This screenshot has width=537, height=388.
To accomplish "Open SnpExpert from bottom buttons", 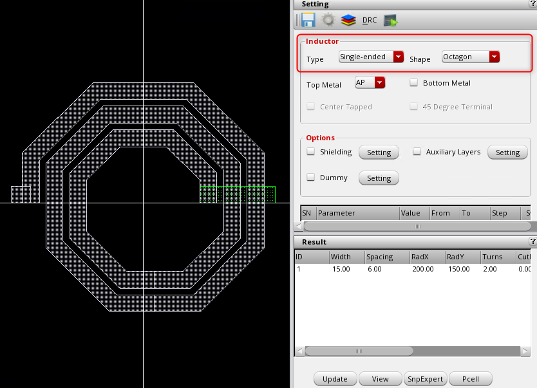I will coord(425,379).
